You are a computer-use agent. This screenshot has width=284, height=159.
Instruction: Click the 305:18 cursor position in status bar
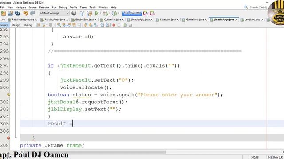tap(255, 157)
